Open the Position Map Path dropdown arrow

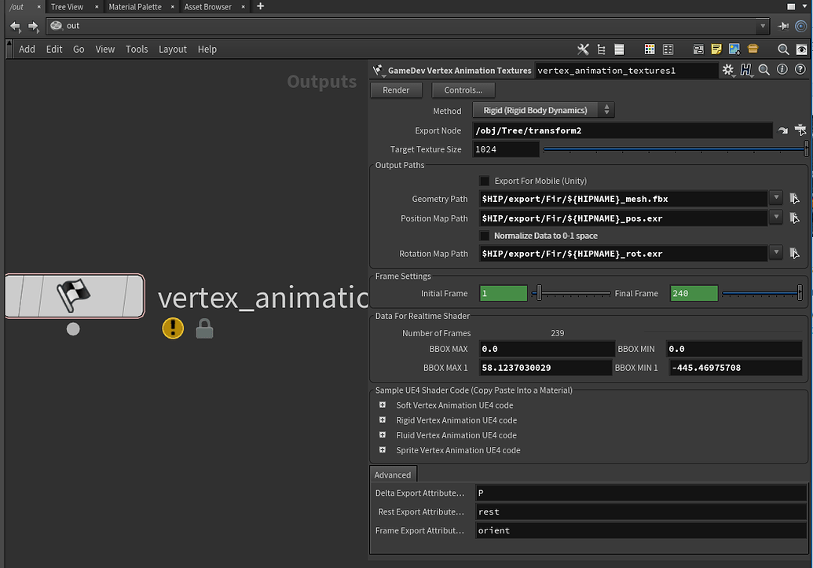pyautogui.click(x=775, y=218)
